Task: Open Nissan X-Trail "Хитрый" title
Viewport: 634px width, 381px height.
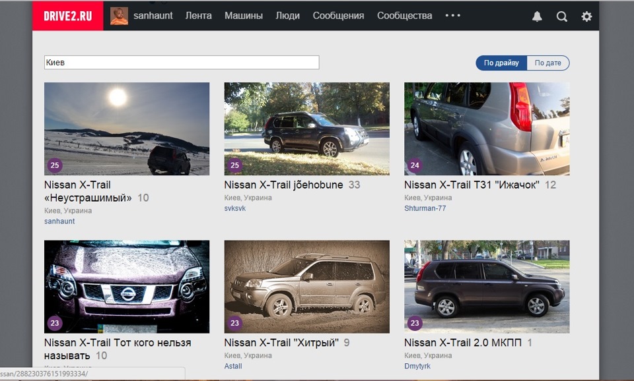Action: coord(281,343)
